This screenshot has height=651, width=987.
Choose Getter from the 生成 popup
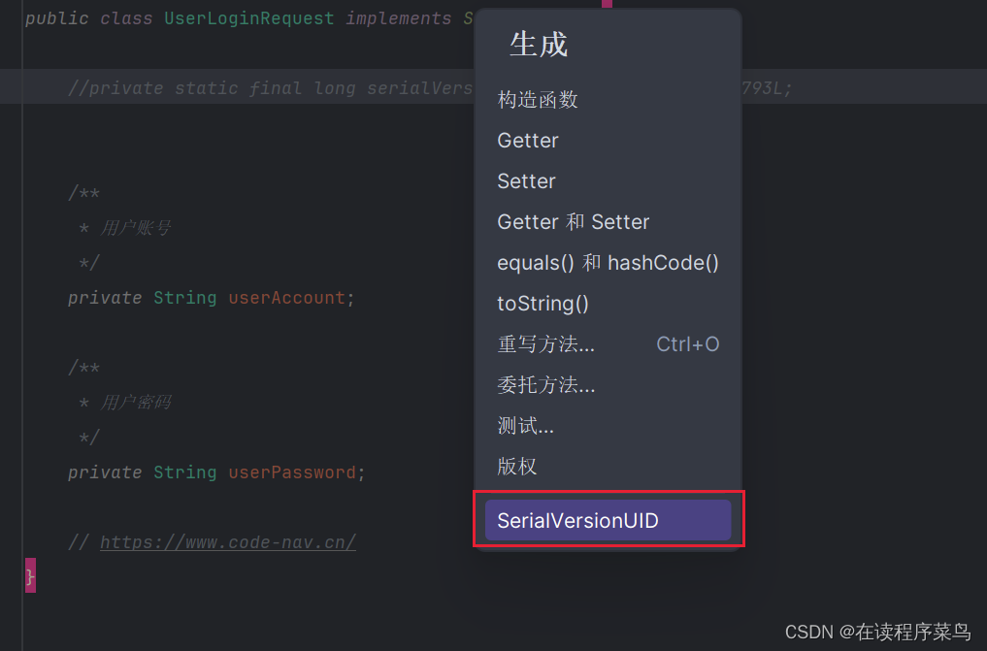point(527,140)
